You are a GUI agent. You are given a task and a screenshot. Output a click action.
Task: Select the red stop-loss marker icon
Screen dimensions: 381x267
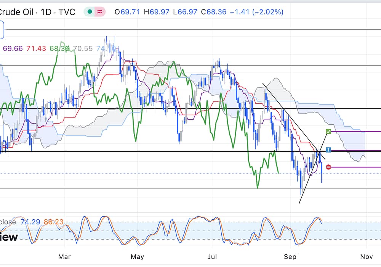pyautogui.click(x=328, y=167)
